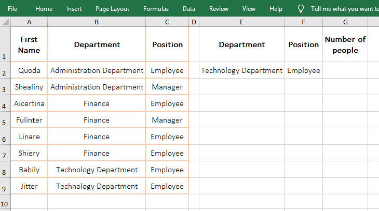Click Shealiny's 'Administration Department' cell
The image size is (379, 211).
coord(97,87)
